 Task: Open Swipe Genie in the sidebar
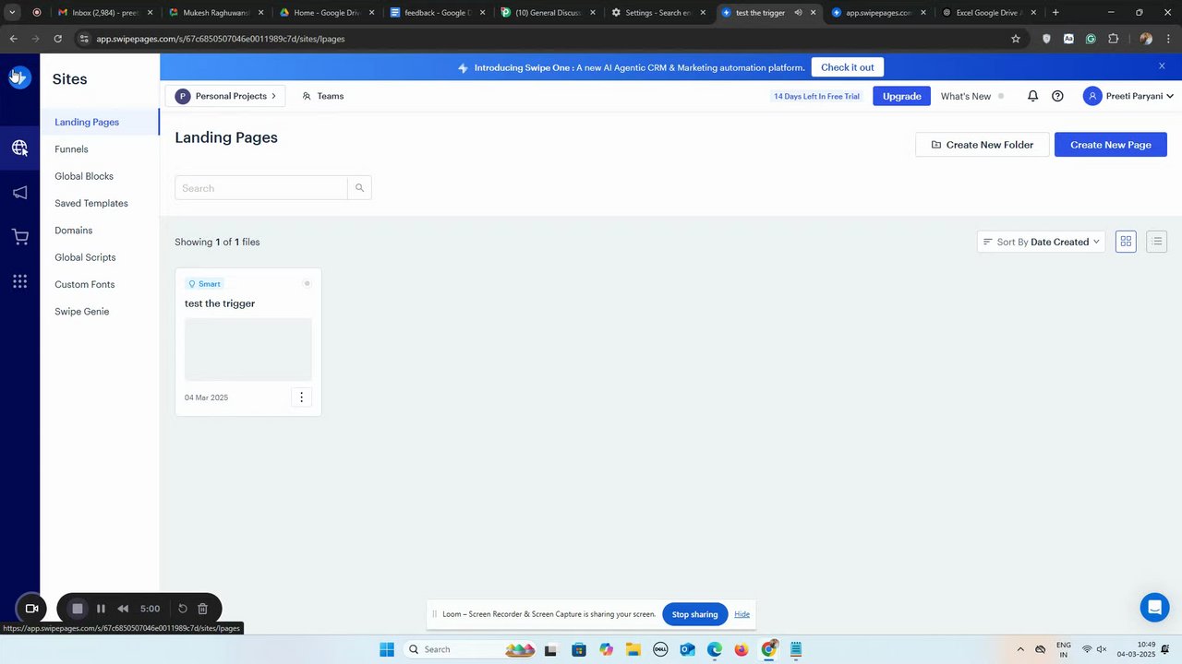coord(82,312)
